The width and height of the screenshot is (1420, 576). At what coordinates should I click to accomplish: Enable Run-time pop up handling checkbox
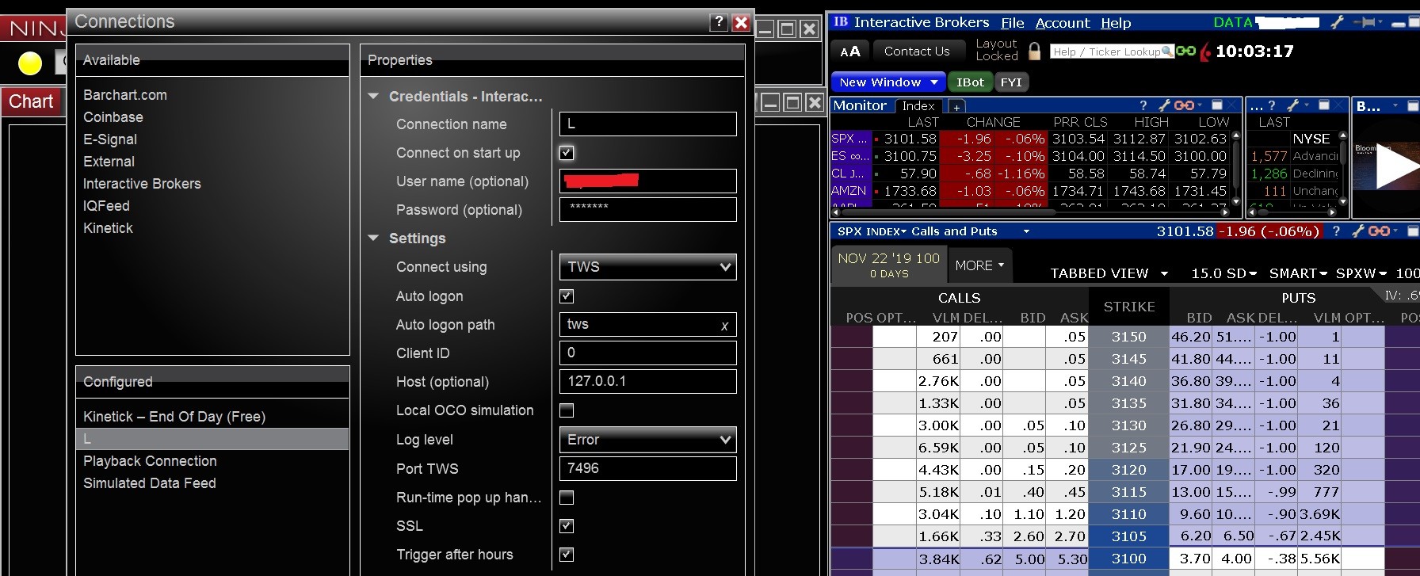[567, 498]
